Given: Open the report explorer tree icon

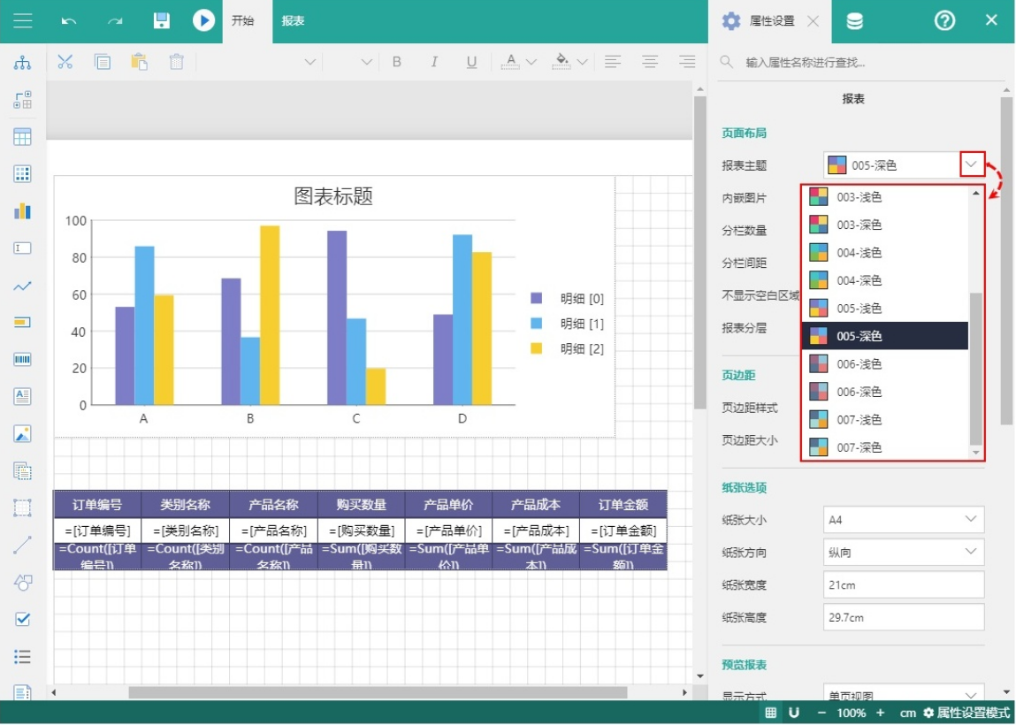Looking at the screenshot, I should click(x=23, y=62).
